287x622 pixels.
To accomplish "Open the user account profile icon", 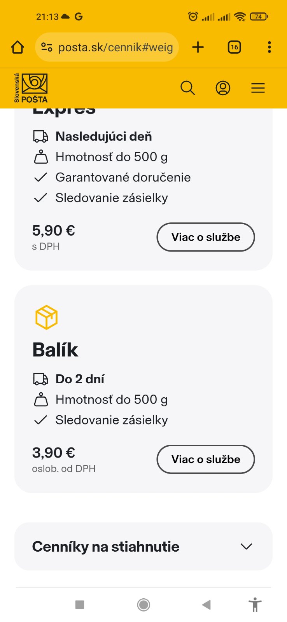I will pos(223,88).
